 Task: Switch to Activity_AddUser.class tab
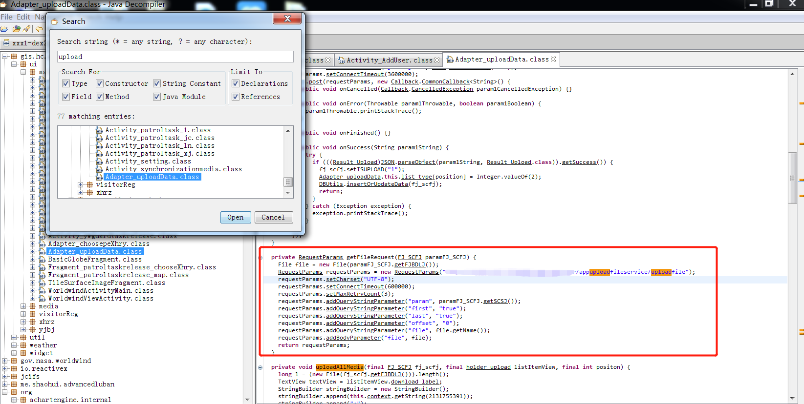pyautogui.click(x=390, y=60)
